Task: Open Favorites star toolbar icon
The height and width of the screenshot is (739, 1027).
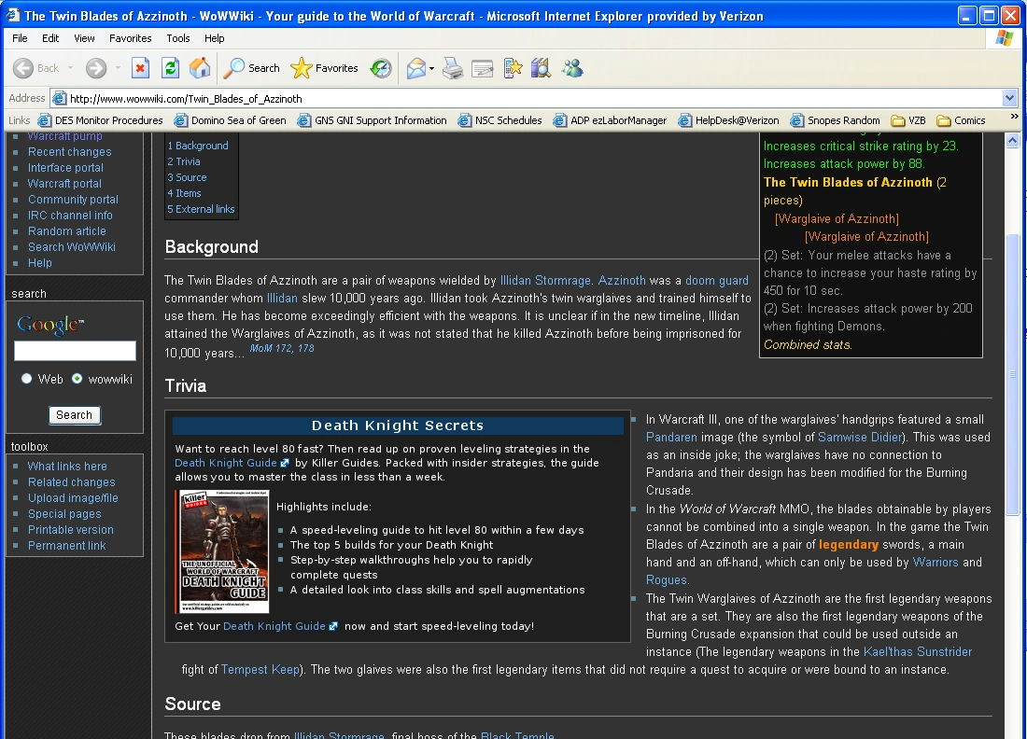Action: pos(302,68)
